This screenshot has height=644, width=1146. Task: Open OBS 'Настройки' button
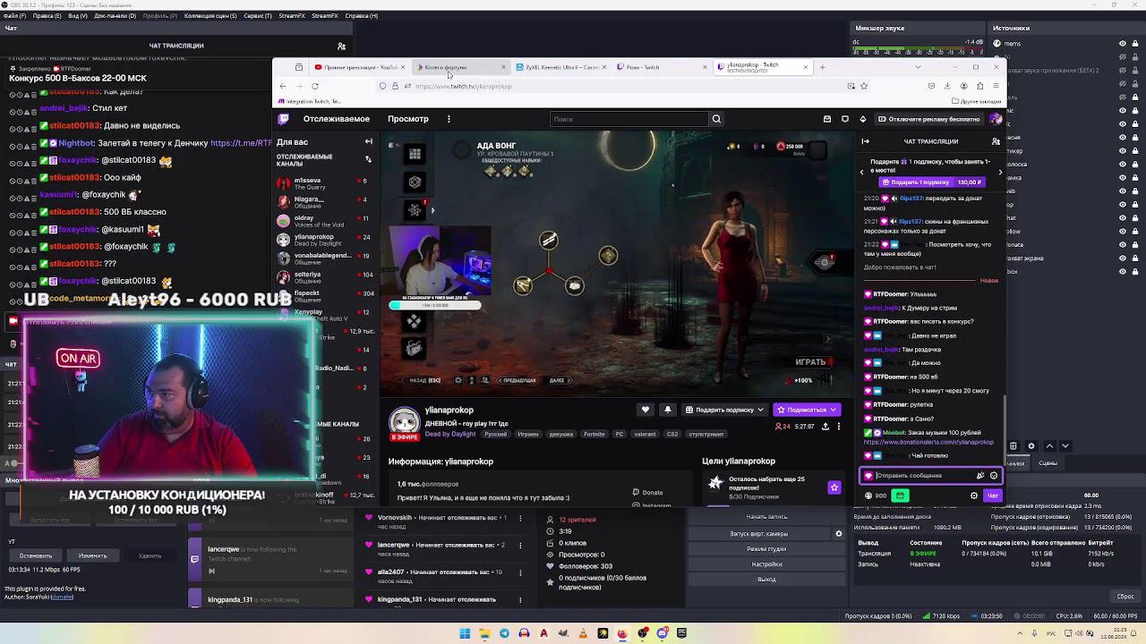click(x=766, y=564)
